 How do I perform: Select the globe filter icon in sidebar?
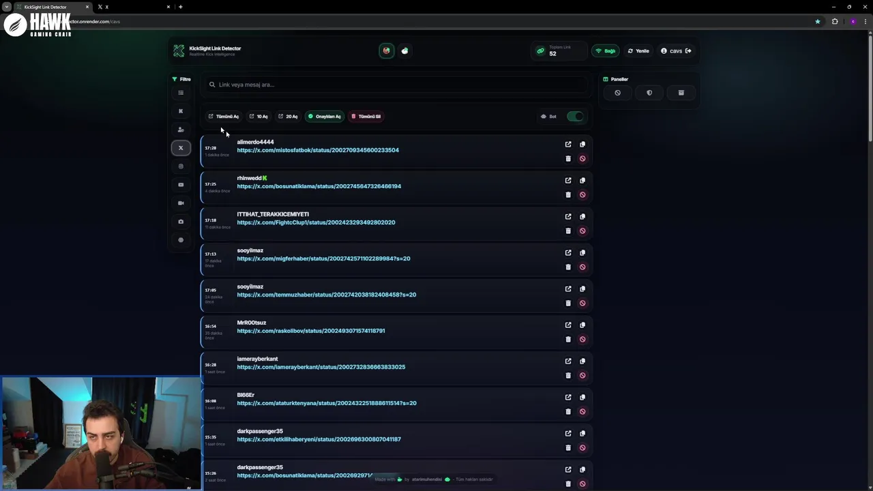[181, 240]
